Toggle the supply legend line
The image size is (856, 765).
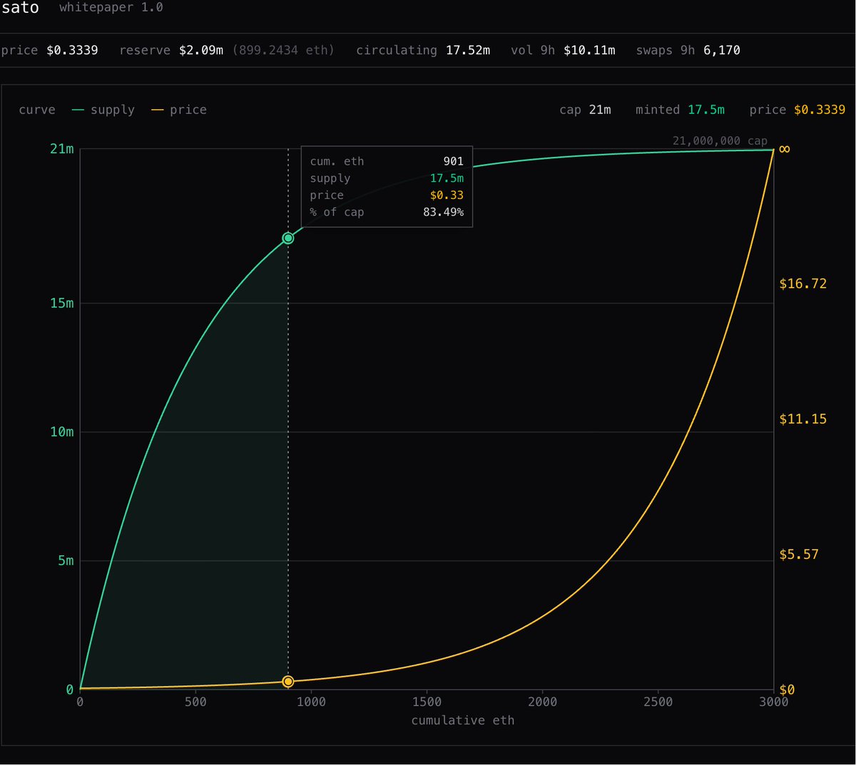pos(103,110)
